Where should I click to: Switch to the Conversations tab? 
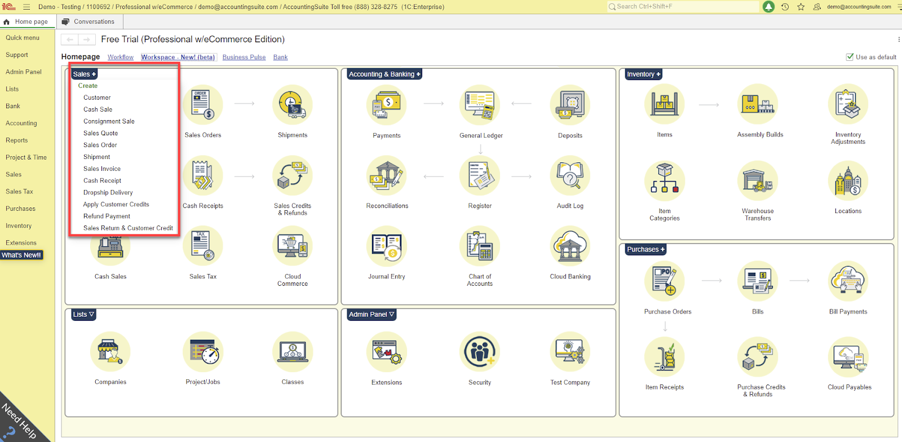(x=89, y=21)
